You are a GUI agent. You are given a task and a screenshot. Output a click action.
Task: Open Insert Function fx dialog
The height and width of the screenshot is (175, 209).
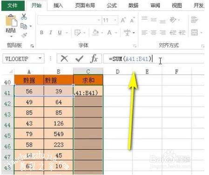(x=94, y=59)
